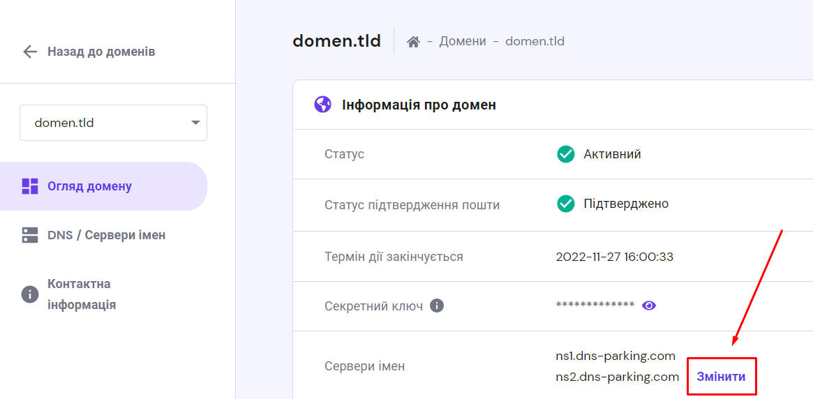Click the masked secret key value
Screen dimensions: 813x399
click(x=595, y=306)
